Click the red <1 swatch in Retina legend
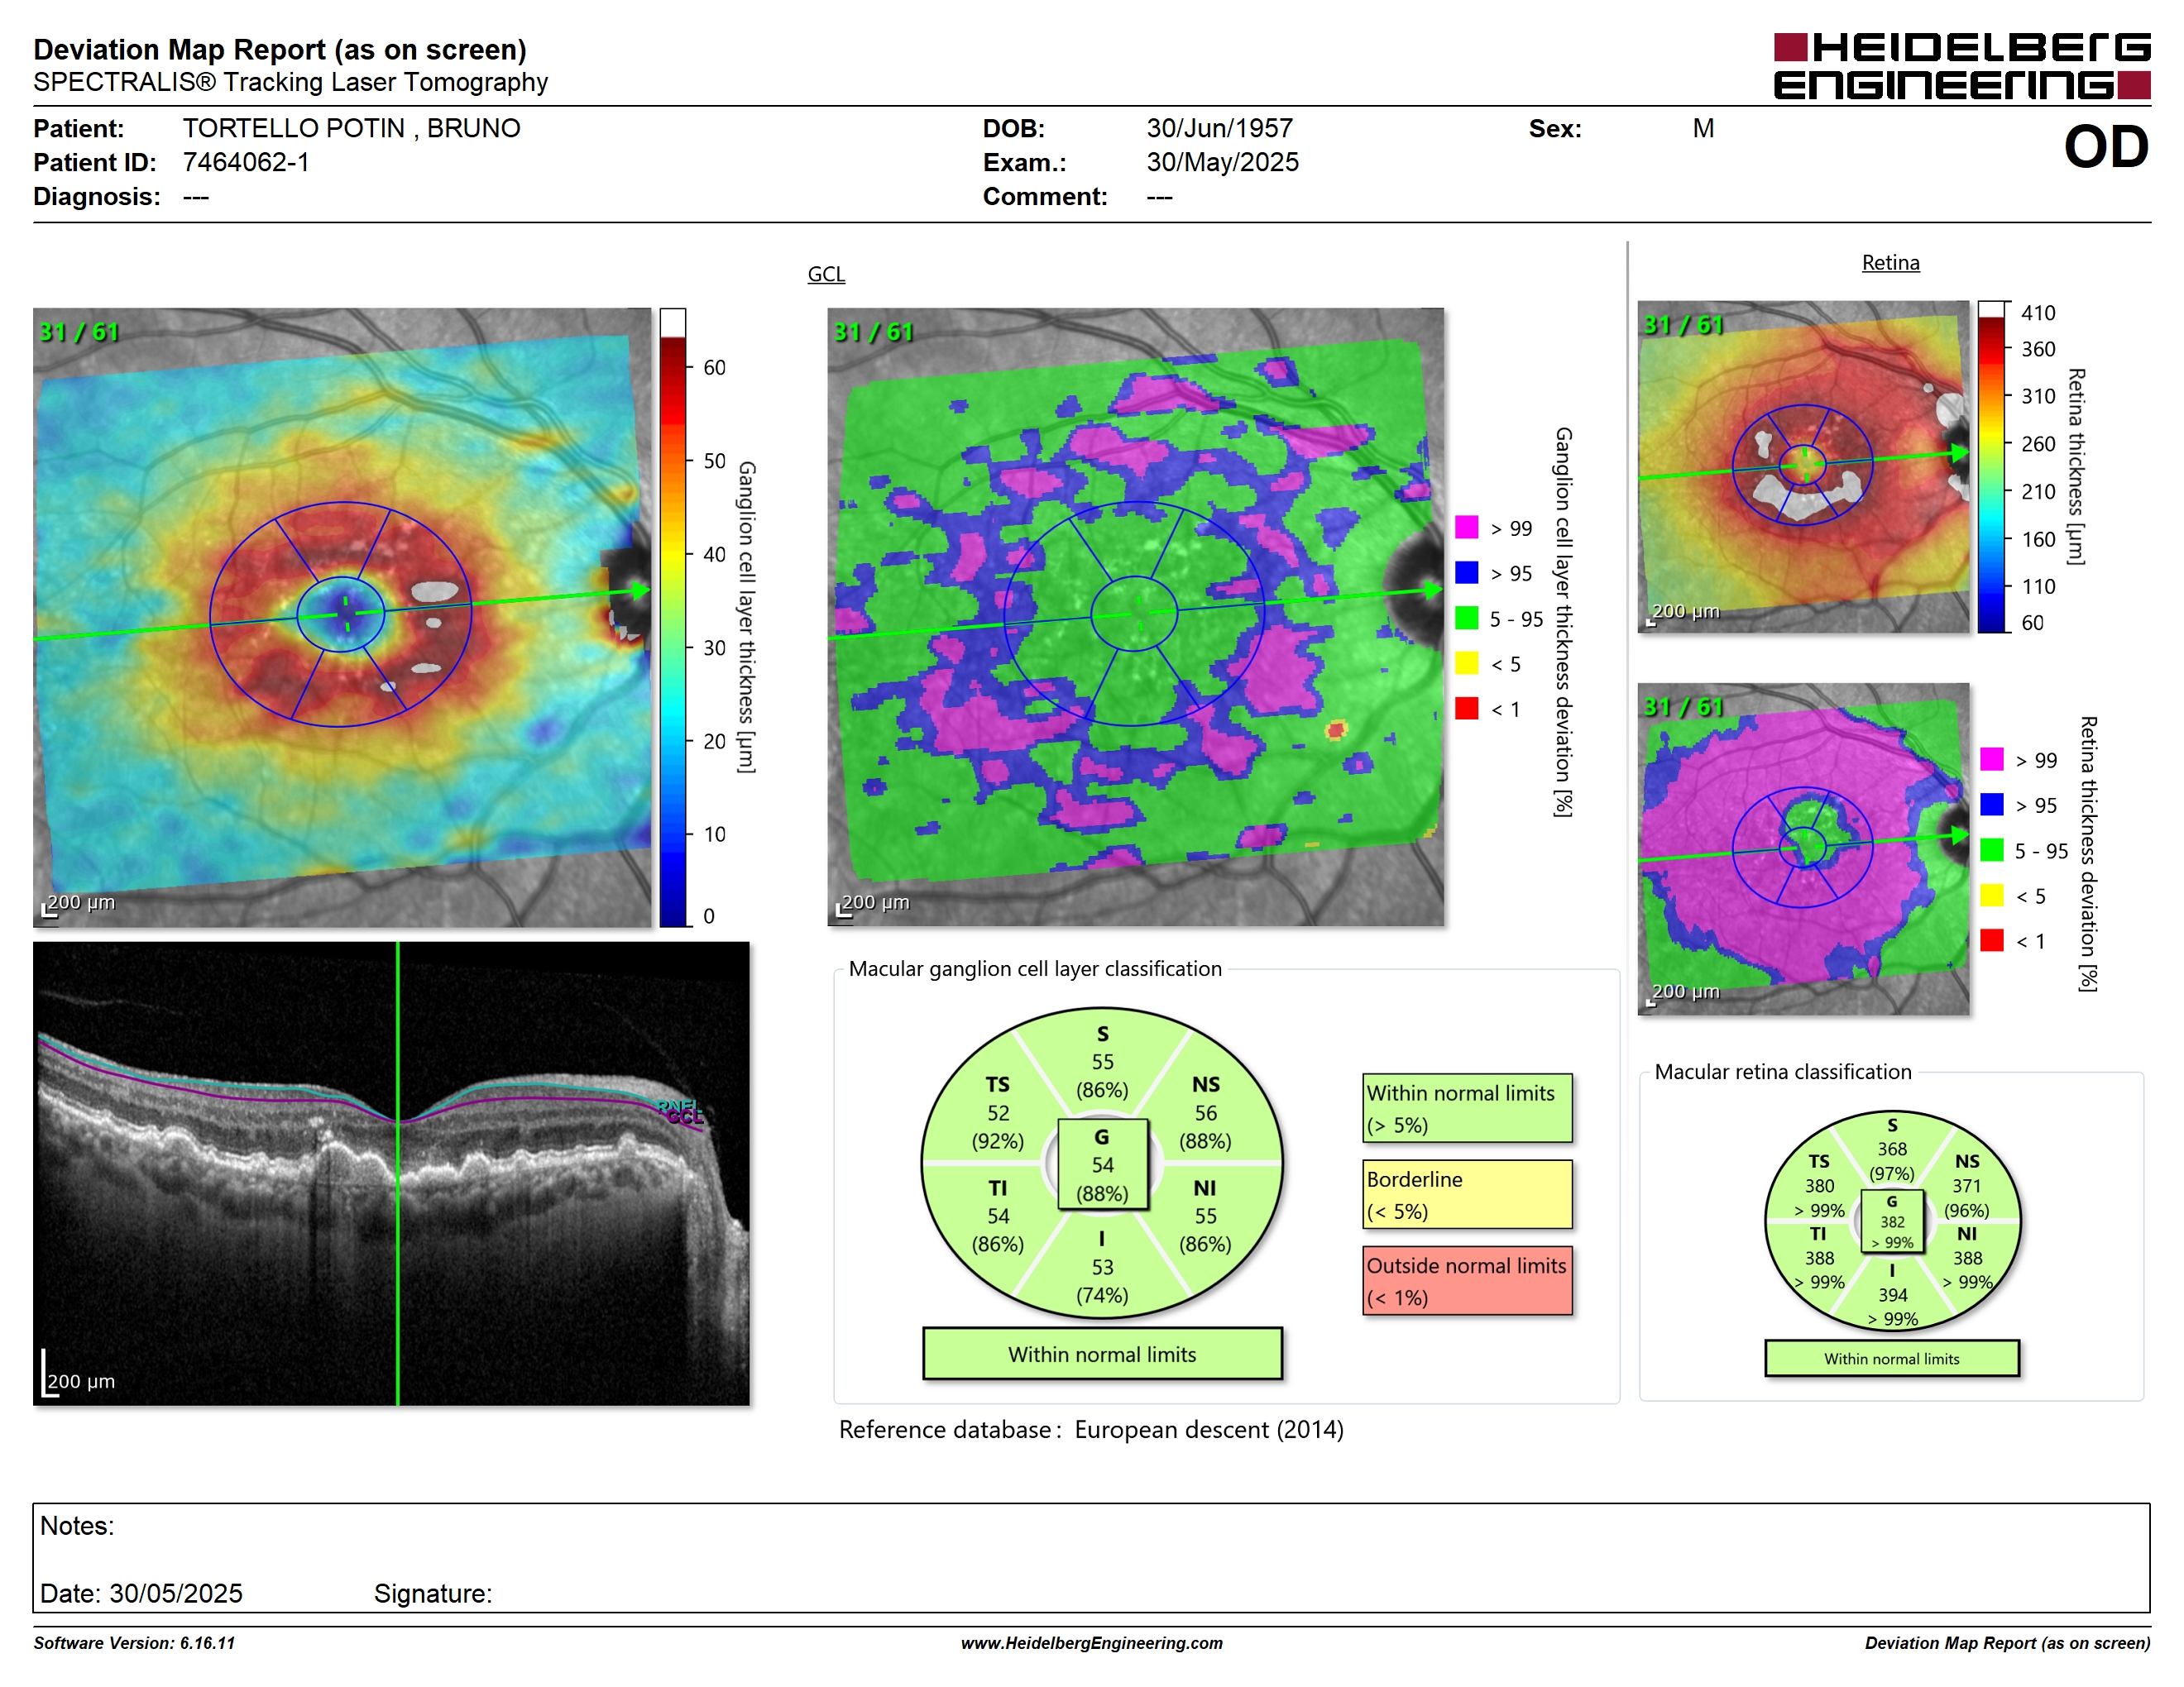Screen dimensions: 2184x1687 (1991, 939)
